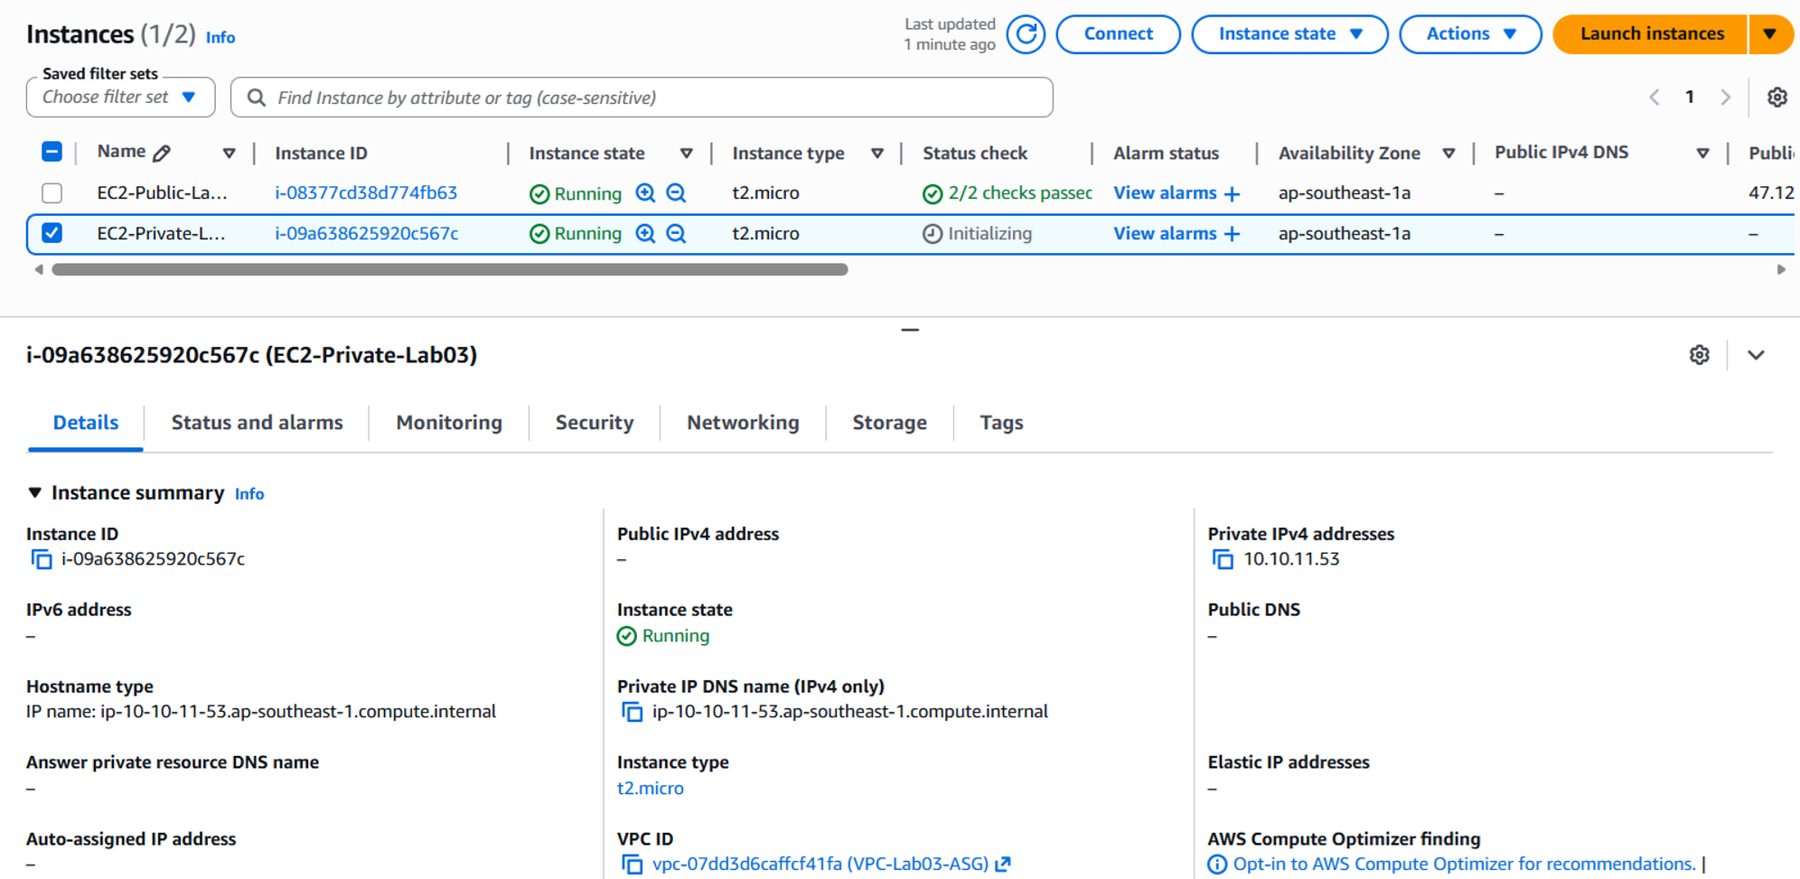Image resolution: width=1800 pixels, height=879 pixels.
Task: Open Compute Optimizer opt-in link
Action: [1464, 865]
